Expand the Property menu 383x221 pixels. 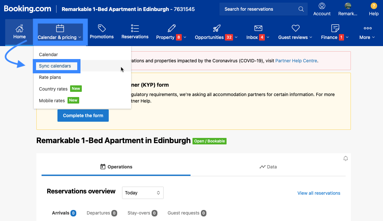pyautogui.click(x=171, y=37)
